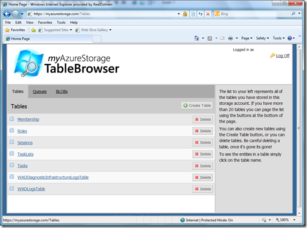This screenshot has height=228, width=307.
Task: Click the table icon beside Membership
Action: click(x=12, y=119)
